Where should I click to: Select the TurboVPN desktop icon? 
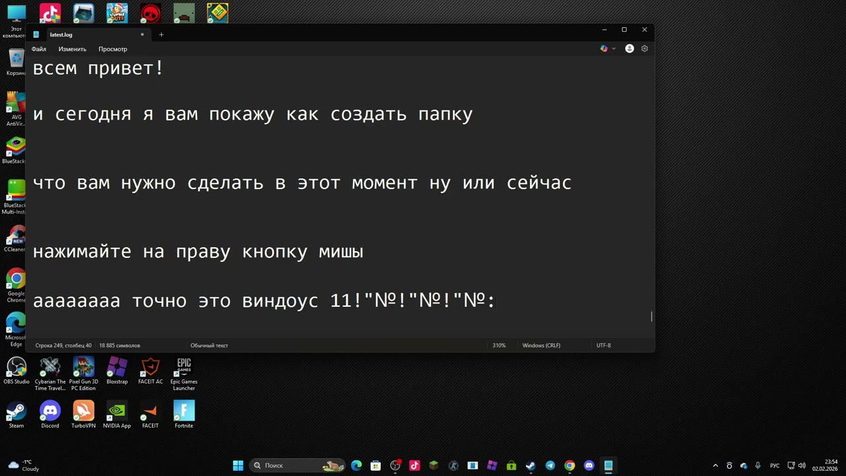click(84, 415)
